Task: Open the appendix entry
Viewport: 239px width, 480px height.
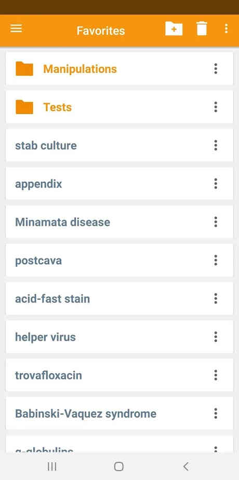Action: pos(119,183)
